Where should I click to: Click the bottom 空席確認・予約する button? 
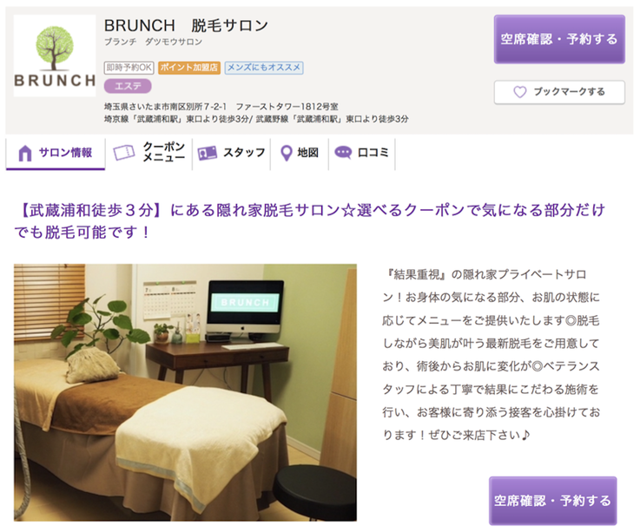(x=552, y=501)
